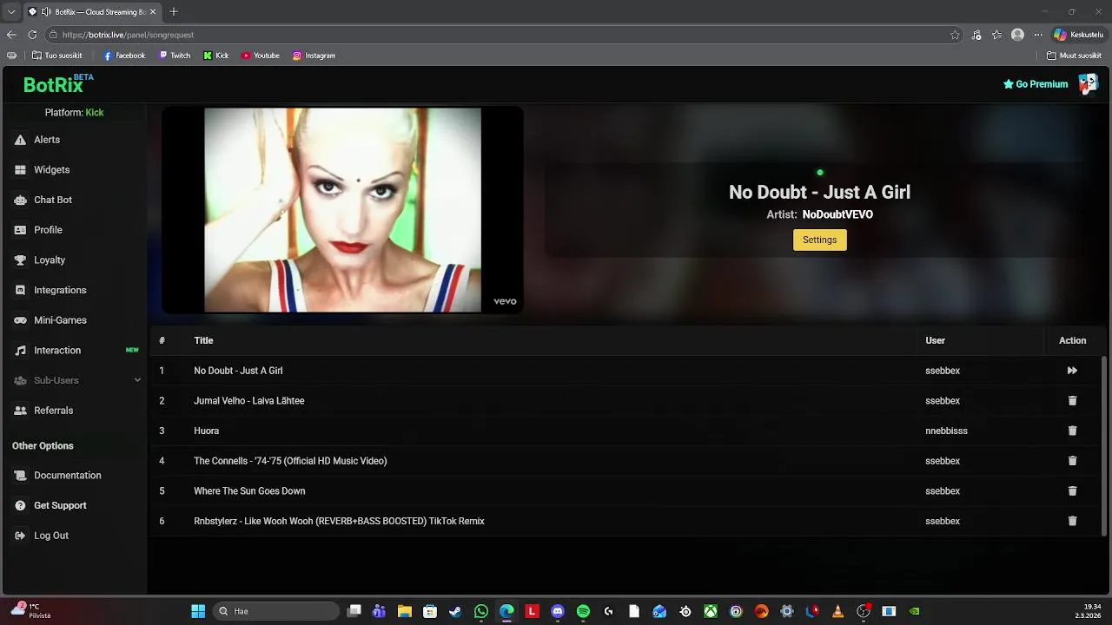Open Discord from the taskbar
The image size is (1112, 625).
558,611
